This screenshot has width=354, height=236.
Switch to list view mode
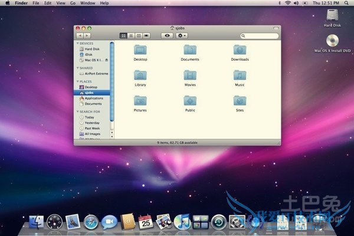tap(130, 36)
